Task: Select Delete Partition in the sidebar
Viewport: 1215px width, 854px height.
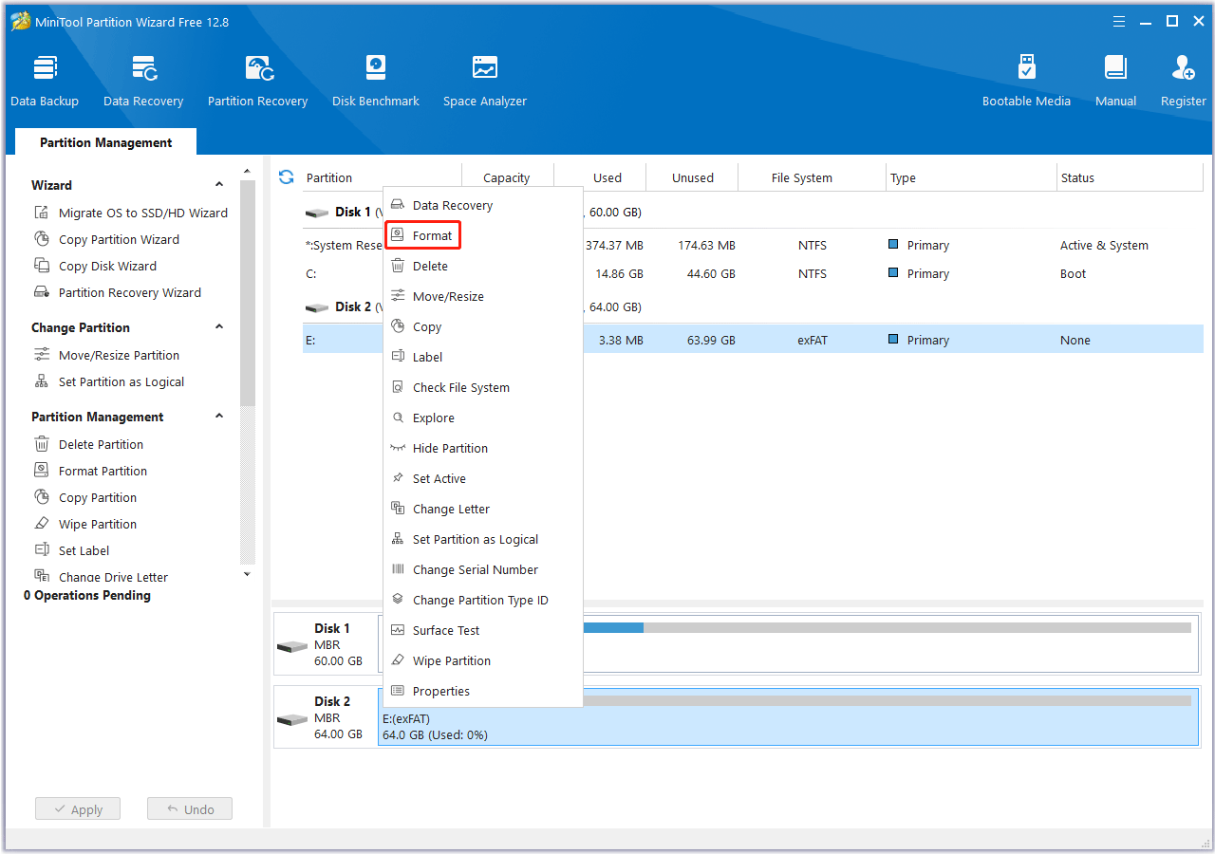Action: (x=88, y=444)
